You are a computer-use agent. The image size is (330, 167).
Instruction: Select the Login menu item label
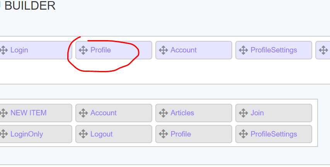pyautogui.click(x=19, y=50)
